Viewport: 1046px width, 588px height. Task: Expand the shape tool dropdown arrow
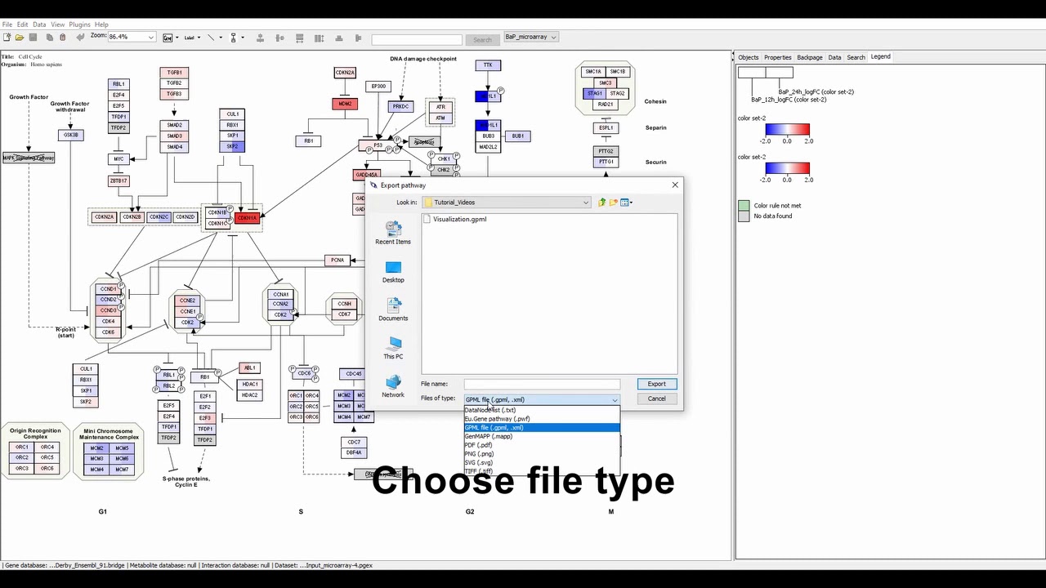point(244,38)
